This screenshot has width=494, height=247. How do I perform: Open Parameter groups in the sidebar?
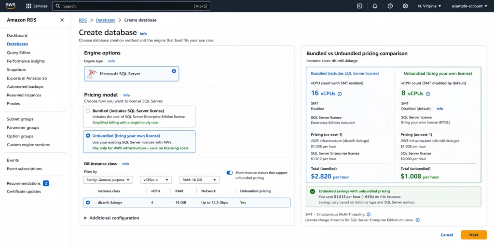click(23, 127)
